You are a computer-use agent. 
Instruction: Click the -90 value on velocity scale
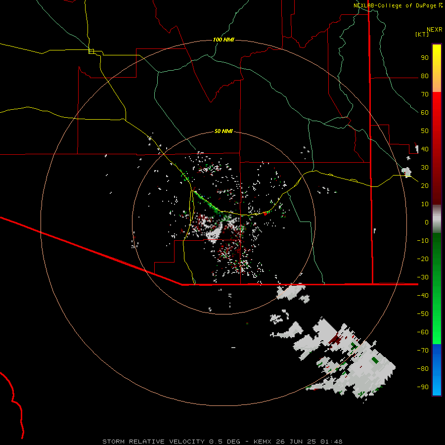[423, 387]
